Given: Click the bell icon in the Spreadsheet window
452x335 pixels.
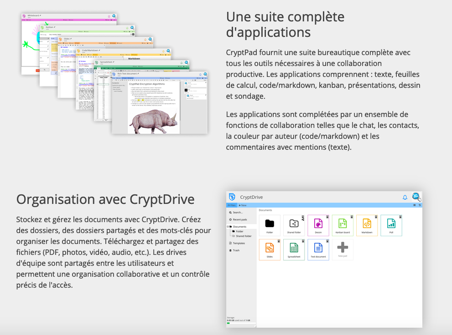Looking at the screenshot, I should [182, 63].
